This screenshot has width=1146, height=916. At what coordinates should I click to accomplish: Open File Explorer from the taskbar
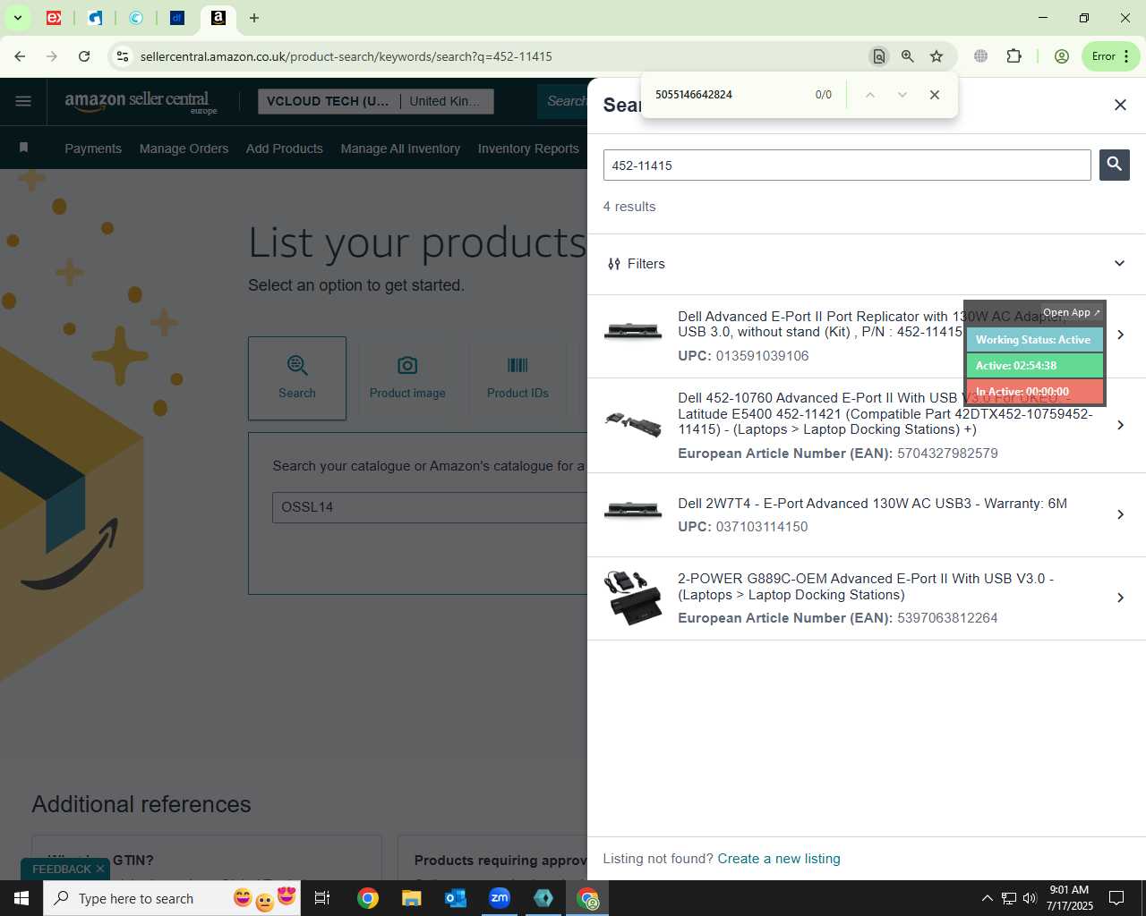coord(411,898)
